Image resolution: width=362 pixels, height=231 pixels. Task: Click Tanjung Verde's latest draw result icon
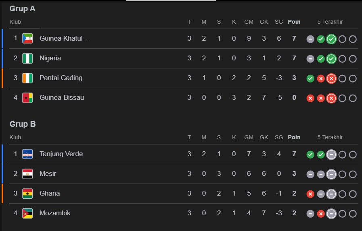tap(331, 155)
